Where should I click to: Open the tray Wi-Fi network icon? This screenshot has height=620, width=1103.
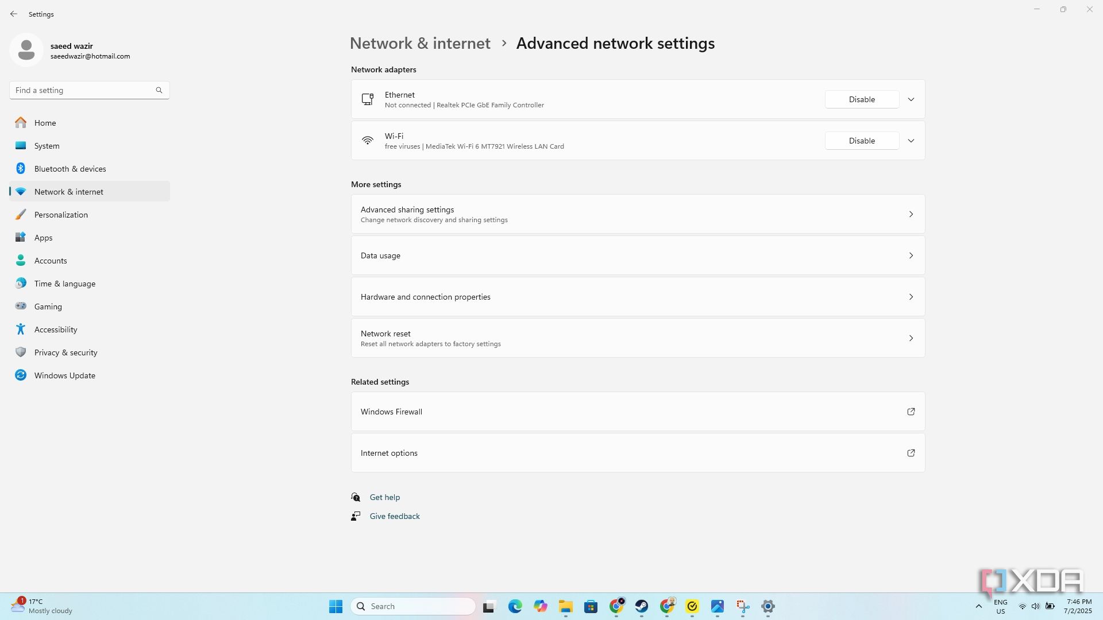click(x=1023, y=606)
